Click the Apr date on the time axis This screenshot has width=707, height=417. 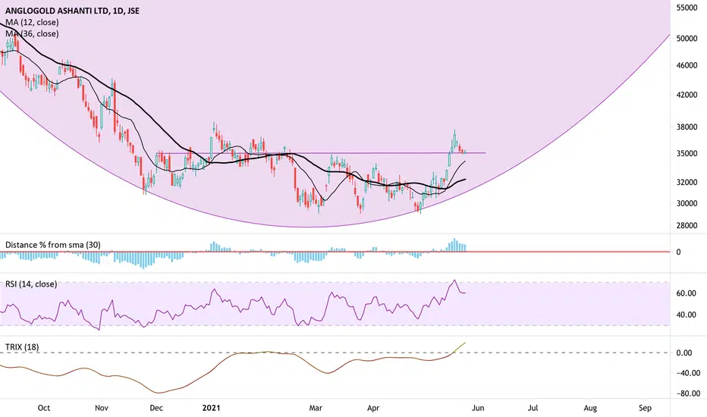(373, 408)
